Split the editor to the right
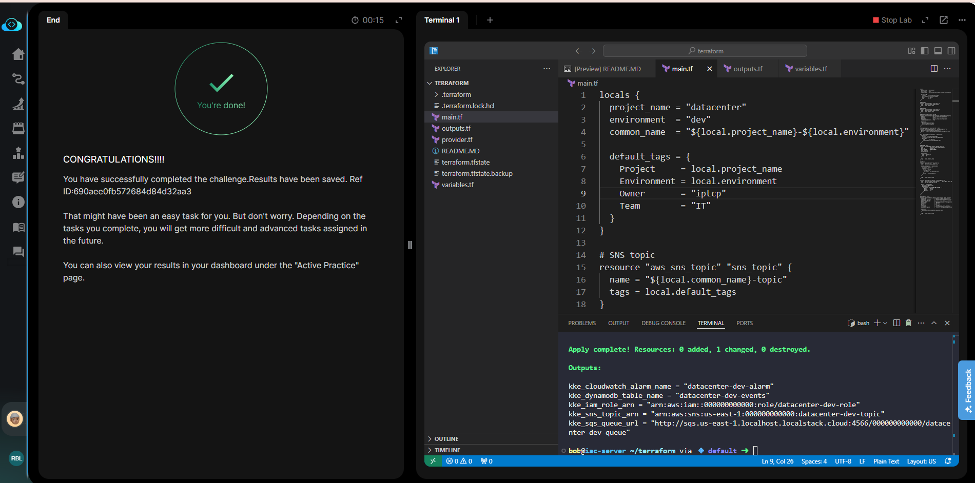Screen dimensions: 975x483 coord(934,69)
